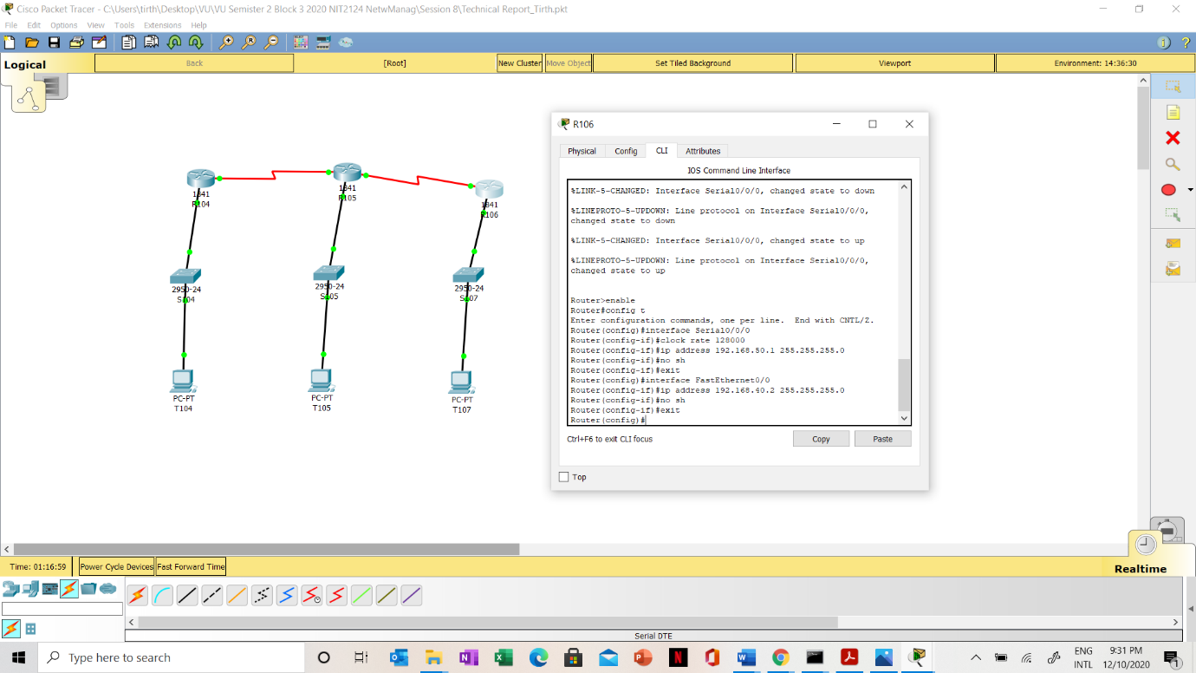Open the drawing shape dropdown arrow
Image resolution: width=1196 pixels, height=673 pixels.
coord(1190,190)
